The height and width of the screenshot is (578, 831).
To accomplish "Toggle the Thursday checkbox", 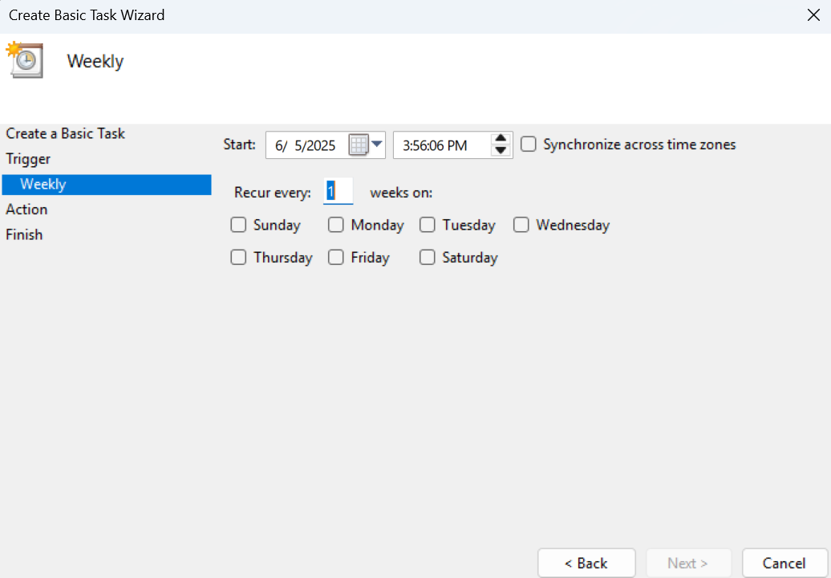I will coord(238,258).
